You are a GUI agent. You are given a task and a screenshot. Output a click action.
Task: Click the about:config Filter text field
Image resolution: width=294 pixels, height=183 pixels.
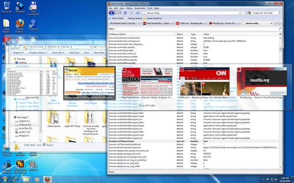tap(197, 29)
